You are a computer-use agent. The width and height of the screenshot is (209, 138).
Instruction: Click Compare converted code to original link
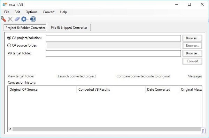click(x=143, y=76)
